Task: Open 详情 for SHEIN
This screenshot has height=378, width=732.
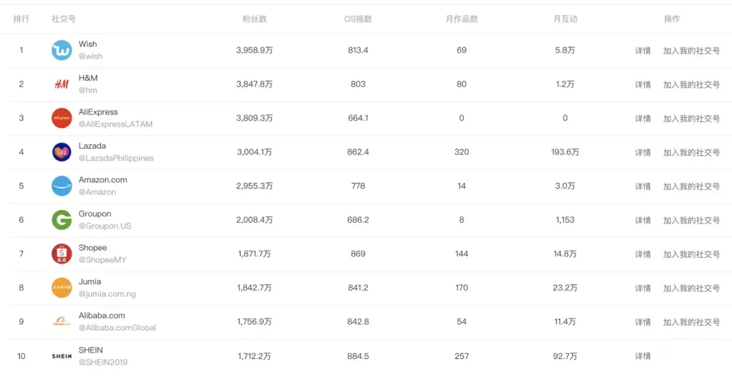Action: 643,356
